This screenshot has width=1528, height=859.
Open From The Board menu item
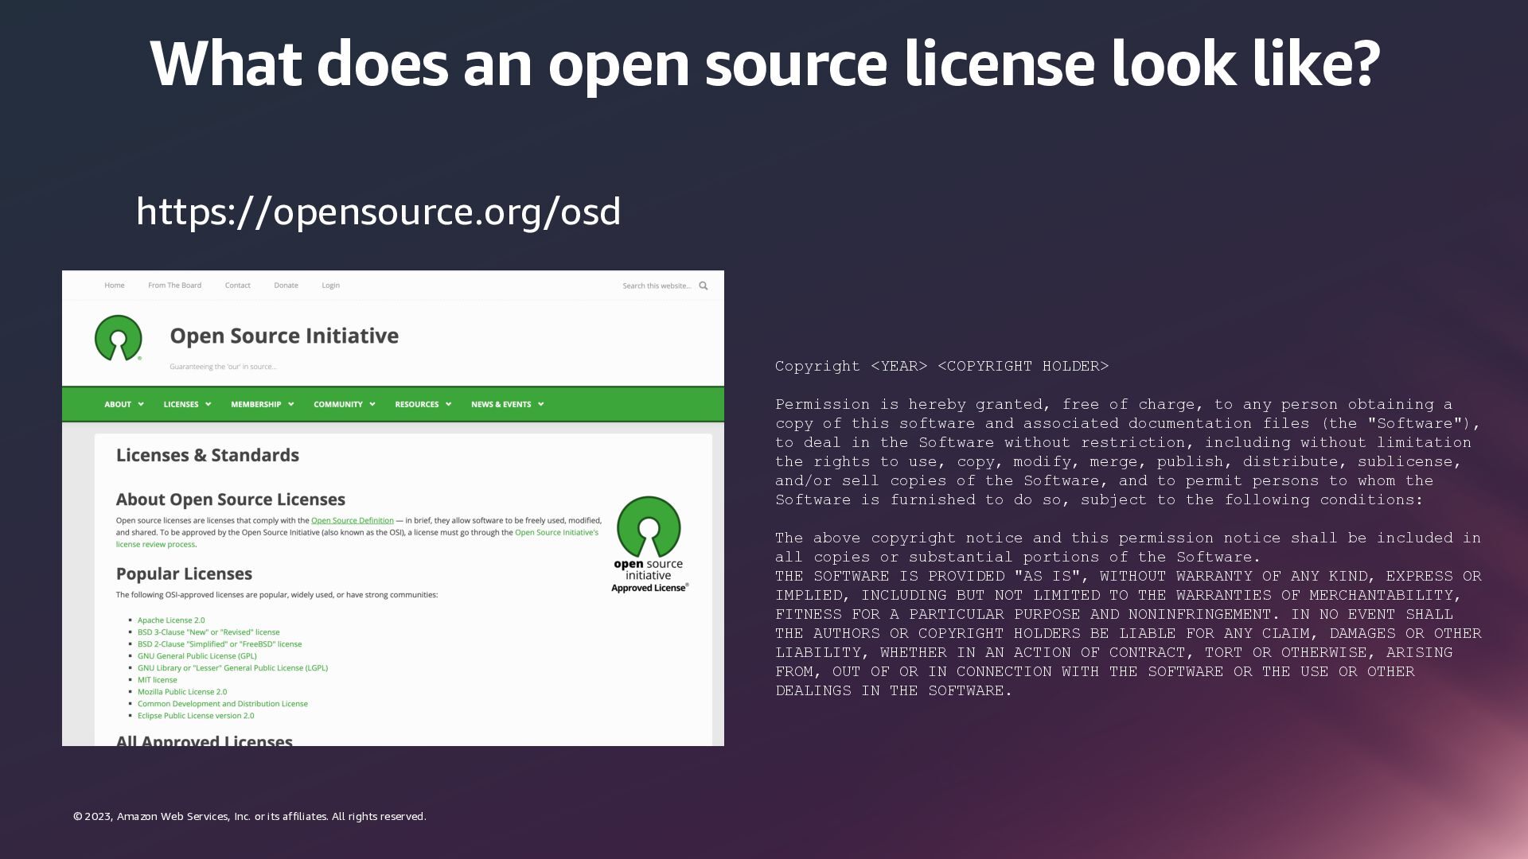point(174,286)
